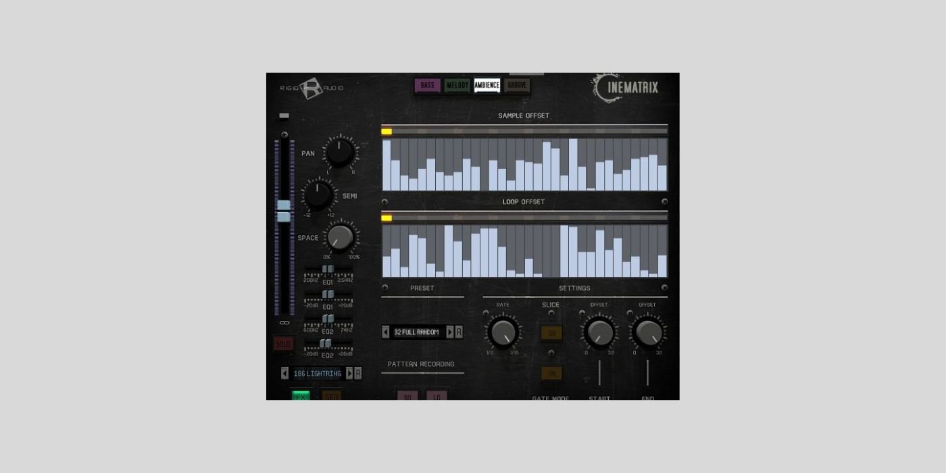This screenshot has width=946, height=473.
Task: Click the EQ1 frequency slider (200Hz–2.5kHz)
Action: pos(328,269)
